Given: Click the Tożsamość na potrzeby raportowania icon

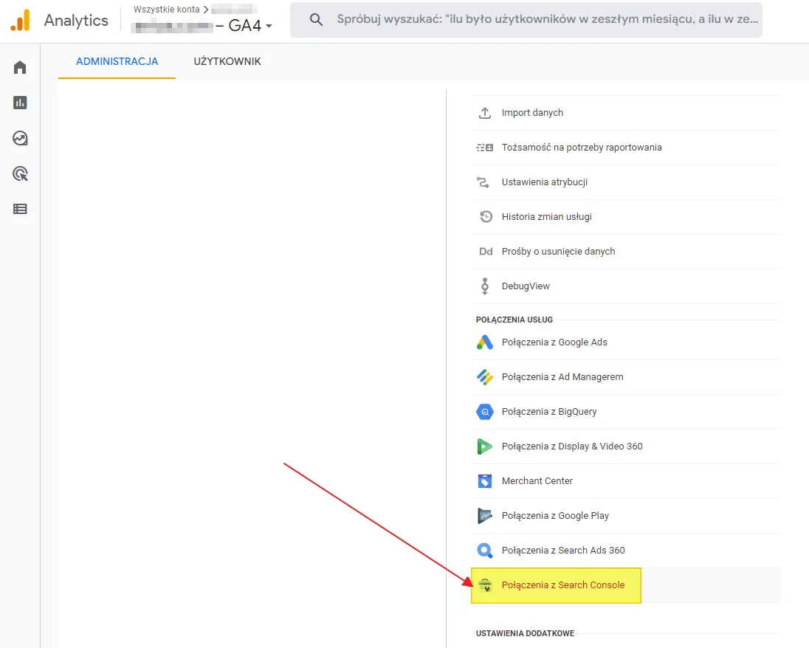Looking at the screenshot, I should coord(484,148).
